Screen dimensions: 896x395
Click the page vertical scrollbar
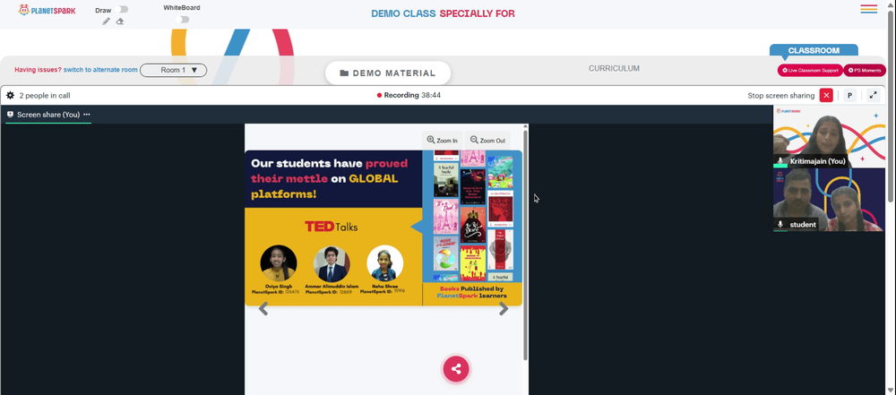click(x=891, y=106)
